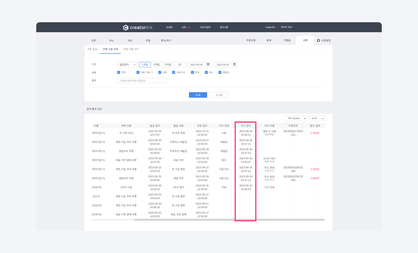Toggle the 만료 checkbox
Image resolution: width=418 pixels, height=253 pixels.
(192, 72)
